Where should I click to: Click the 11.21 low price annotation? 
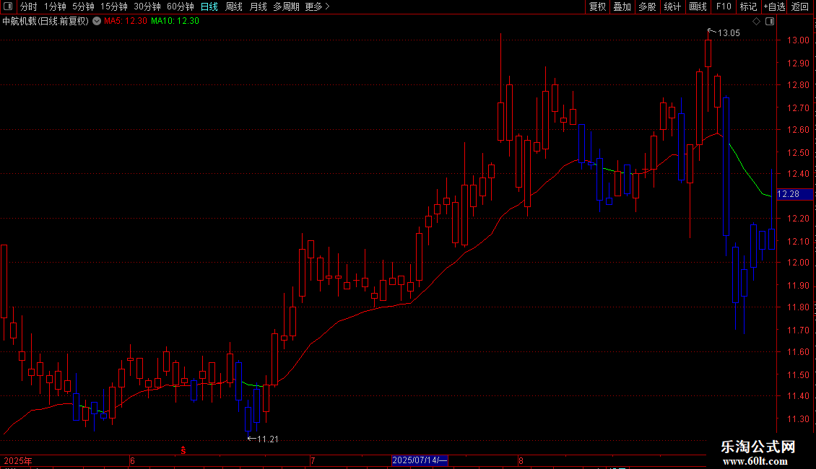[267, 439]
